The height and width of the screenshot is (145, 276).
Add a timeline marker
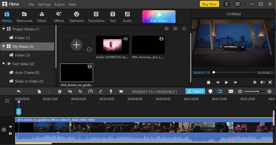pyautogui.click(x=210, y=91)
